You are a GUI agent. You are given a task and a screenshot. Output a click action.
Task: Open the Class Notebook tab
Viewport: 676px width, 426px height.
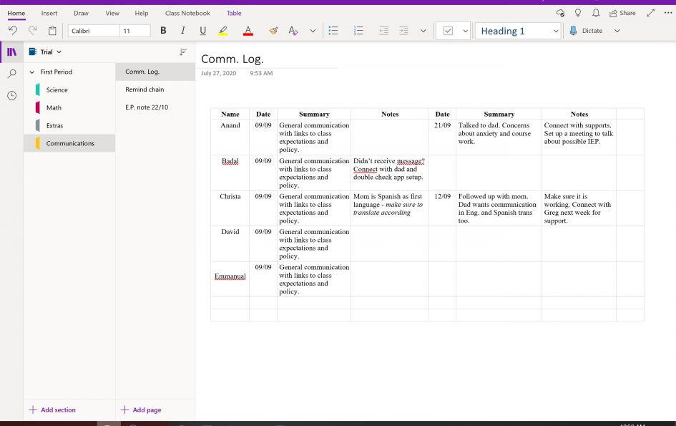click(x=187, y=13)
